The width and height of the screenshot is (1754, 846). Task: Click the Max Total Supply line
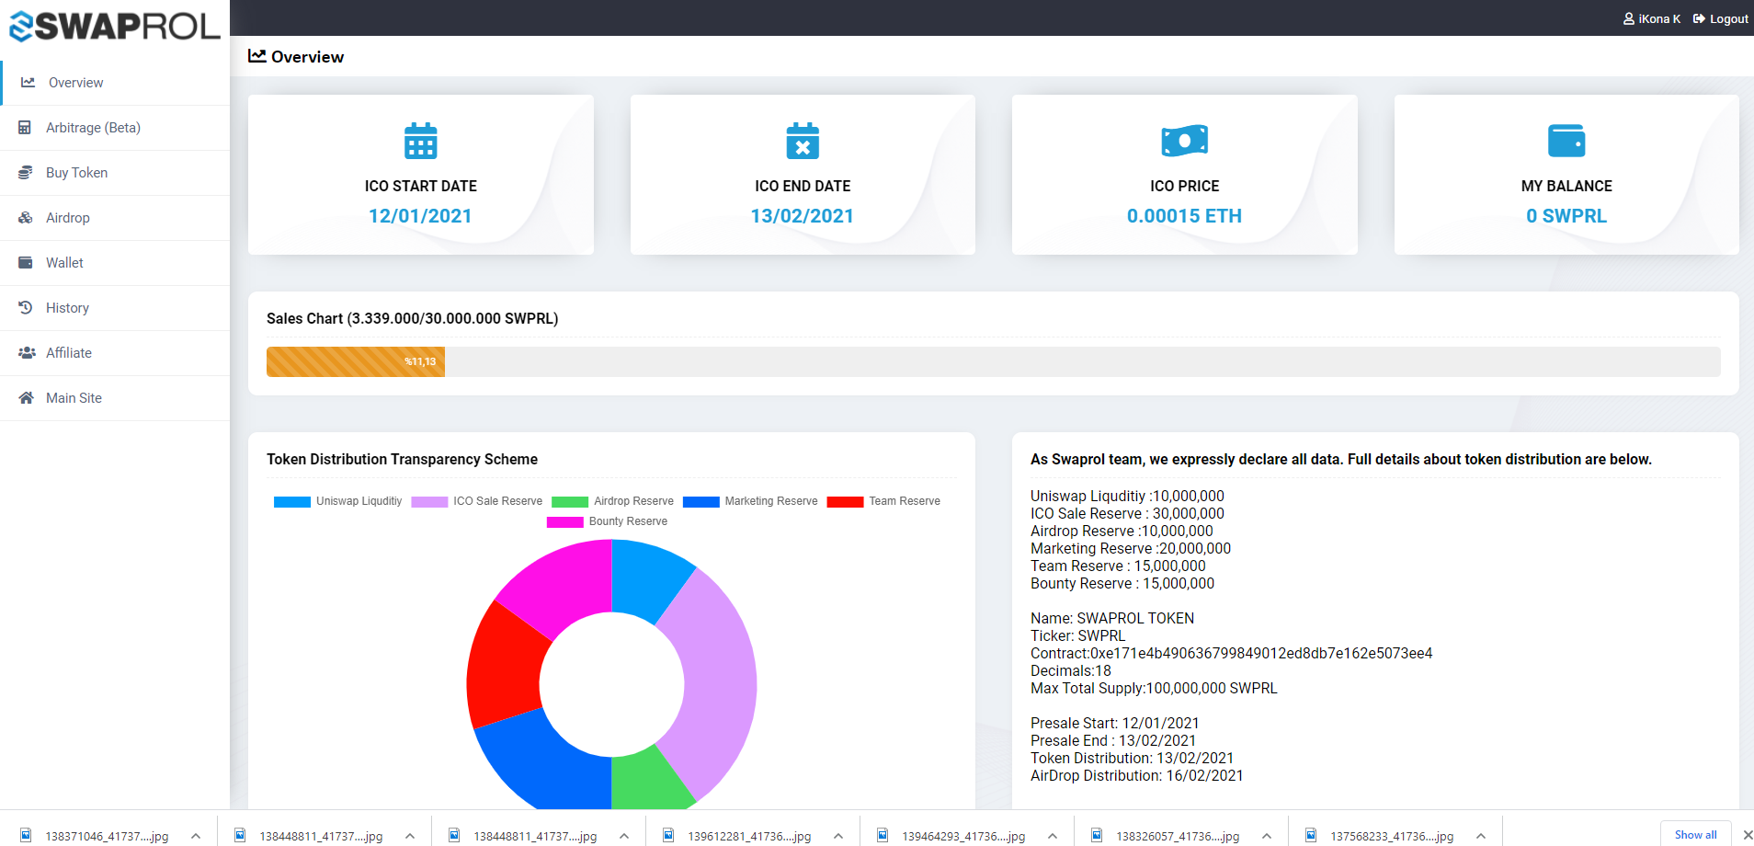[1154, 688]
